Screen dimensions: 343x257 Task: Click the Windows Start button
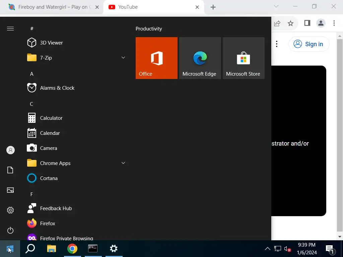coord(10,249)
